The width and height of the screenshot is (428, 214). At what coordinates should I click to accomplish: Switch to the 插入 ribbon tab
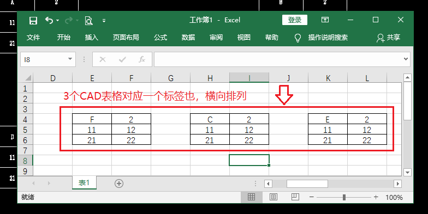[92, 37]
